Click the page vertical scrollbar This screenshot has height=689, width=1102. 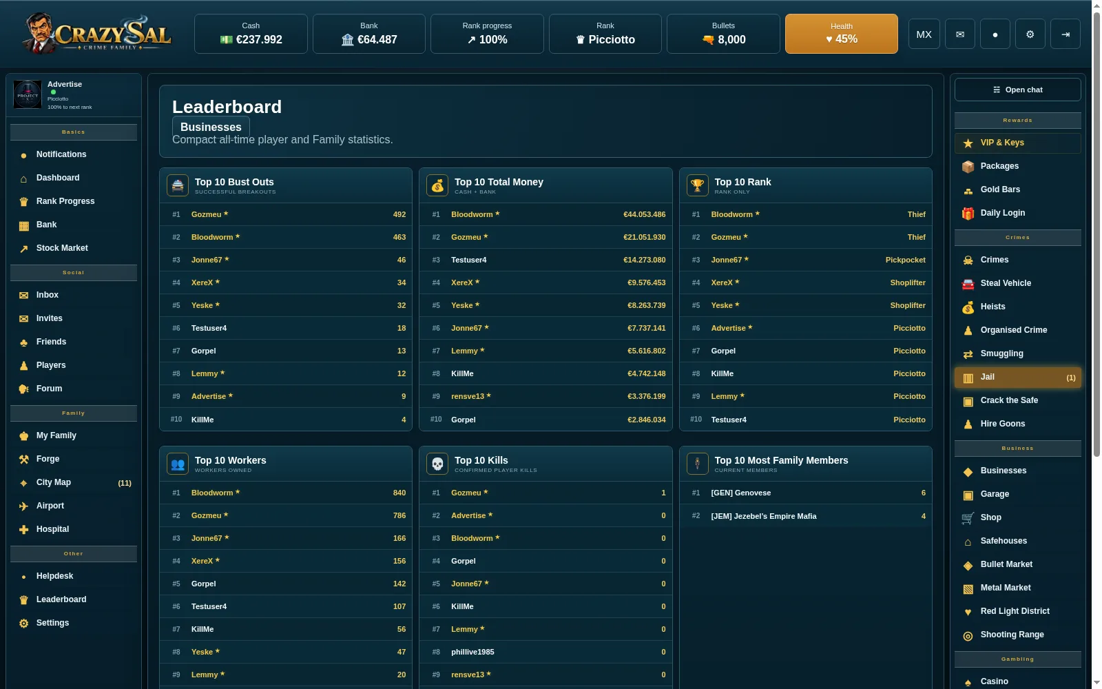1096,234
